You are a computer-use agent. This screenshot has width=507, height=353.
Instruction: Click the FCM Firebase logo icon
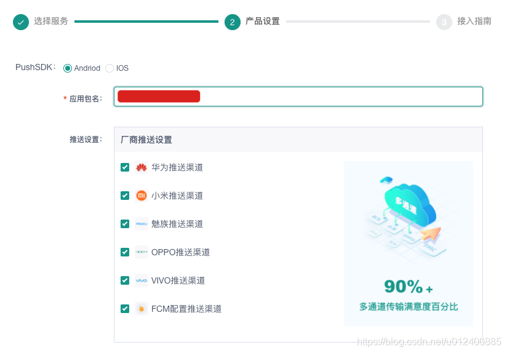[x=142, y=309]
